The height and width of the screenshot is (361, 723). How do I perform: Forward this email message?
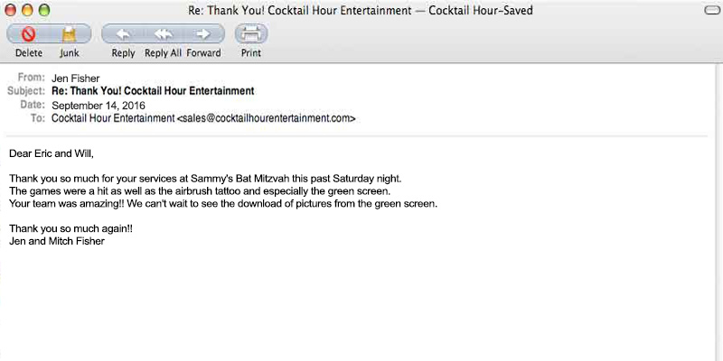point(204,34)
